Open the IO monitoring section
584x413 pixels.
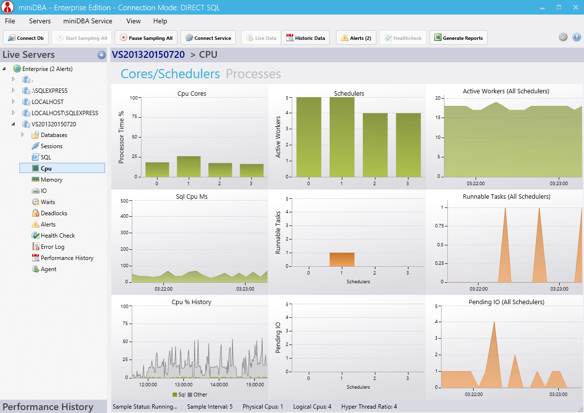[35, 190]
